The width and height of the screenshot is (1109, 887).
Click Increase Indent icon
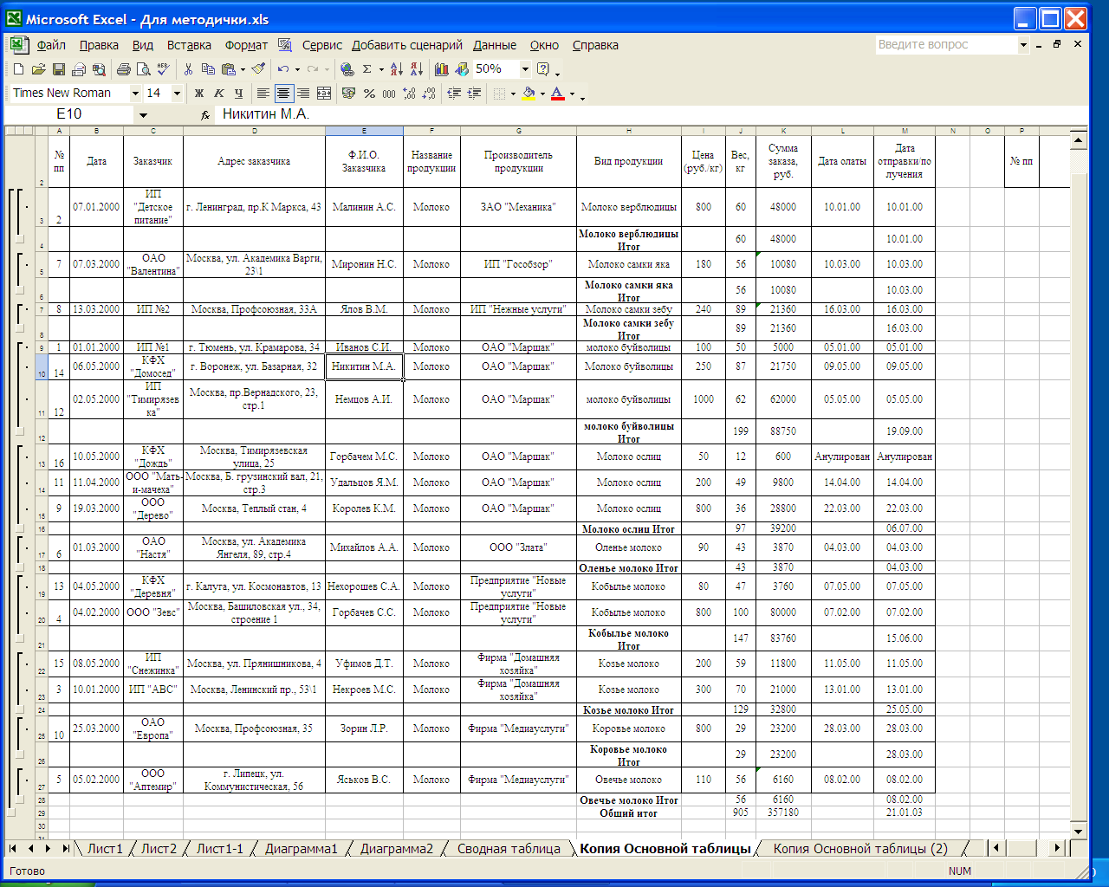point(473,93)
